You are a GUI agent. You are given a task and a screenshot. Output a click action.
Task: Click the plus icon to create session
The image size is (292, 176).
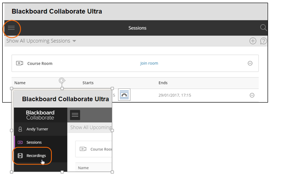coord(253,41)
